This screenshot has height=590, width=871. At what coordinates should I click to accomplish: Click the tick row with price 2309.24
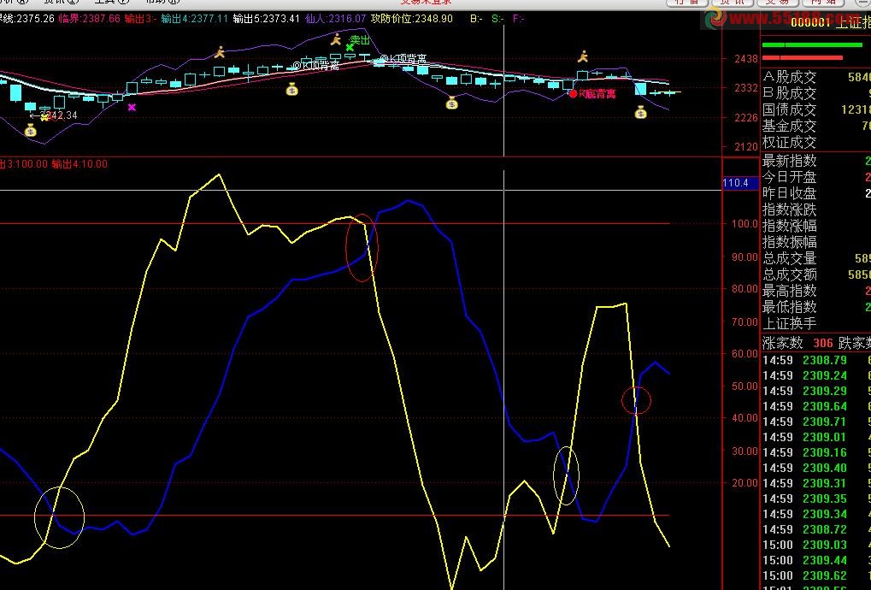(x=816, y=376)
